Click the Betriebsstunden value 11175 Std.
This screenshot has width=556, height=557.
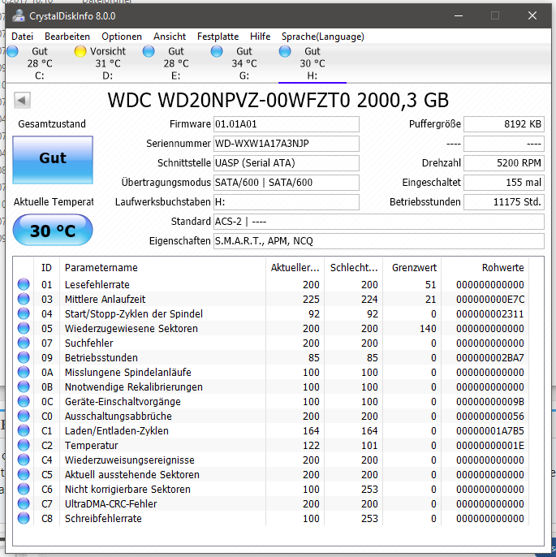[504, 202]
